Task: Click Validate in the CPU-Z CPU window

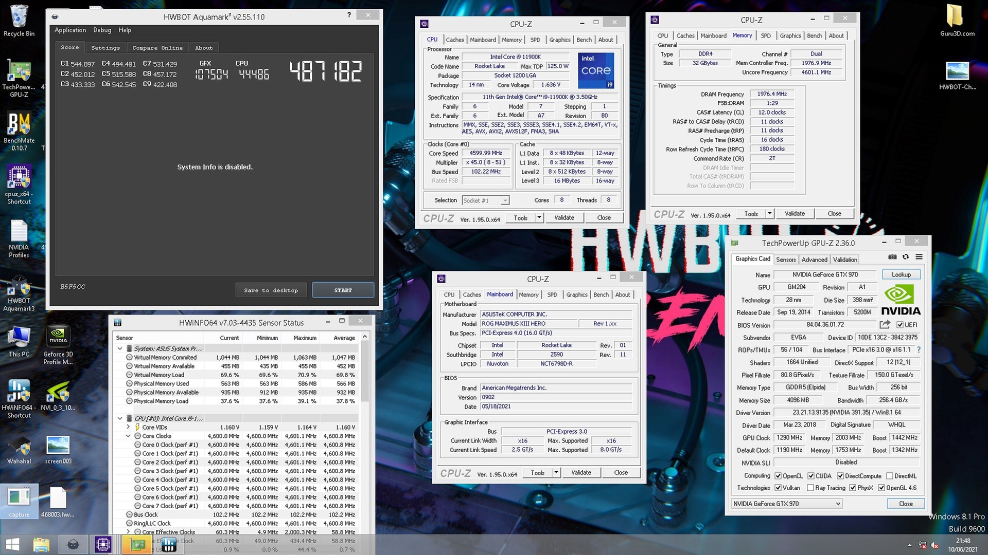Action: click(x=564, y=218)
